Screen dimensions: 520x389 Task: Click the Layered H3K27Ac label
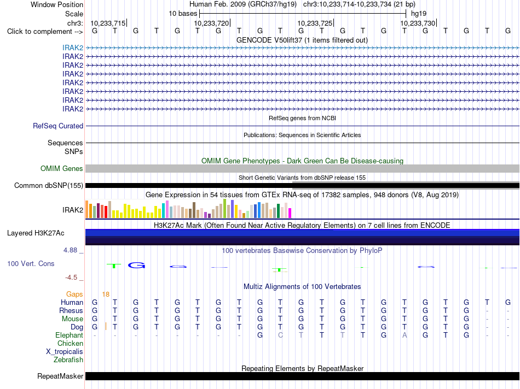pyautogui.click(x=36, y=233)
